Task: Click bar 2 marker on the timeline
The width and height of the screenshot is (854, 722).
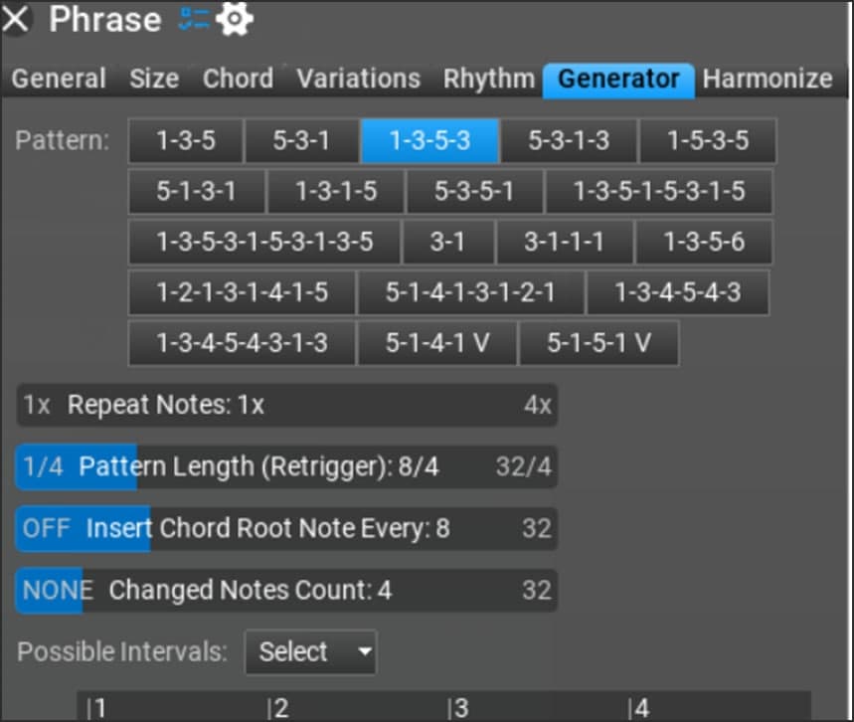Action: (x=278, y=708)
